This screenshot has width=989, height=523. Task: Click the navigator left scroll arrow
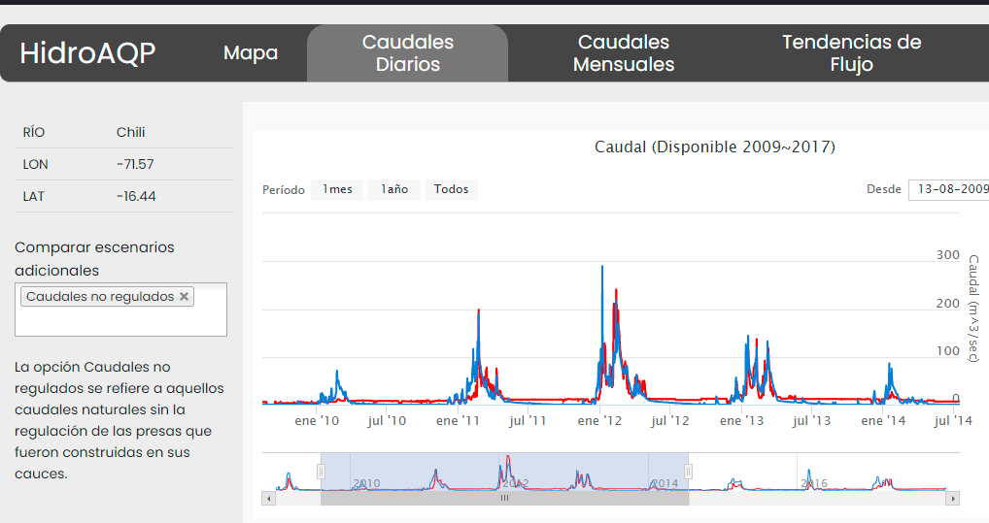point(269,498)
